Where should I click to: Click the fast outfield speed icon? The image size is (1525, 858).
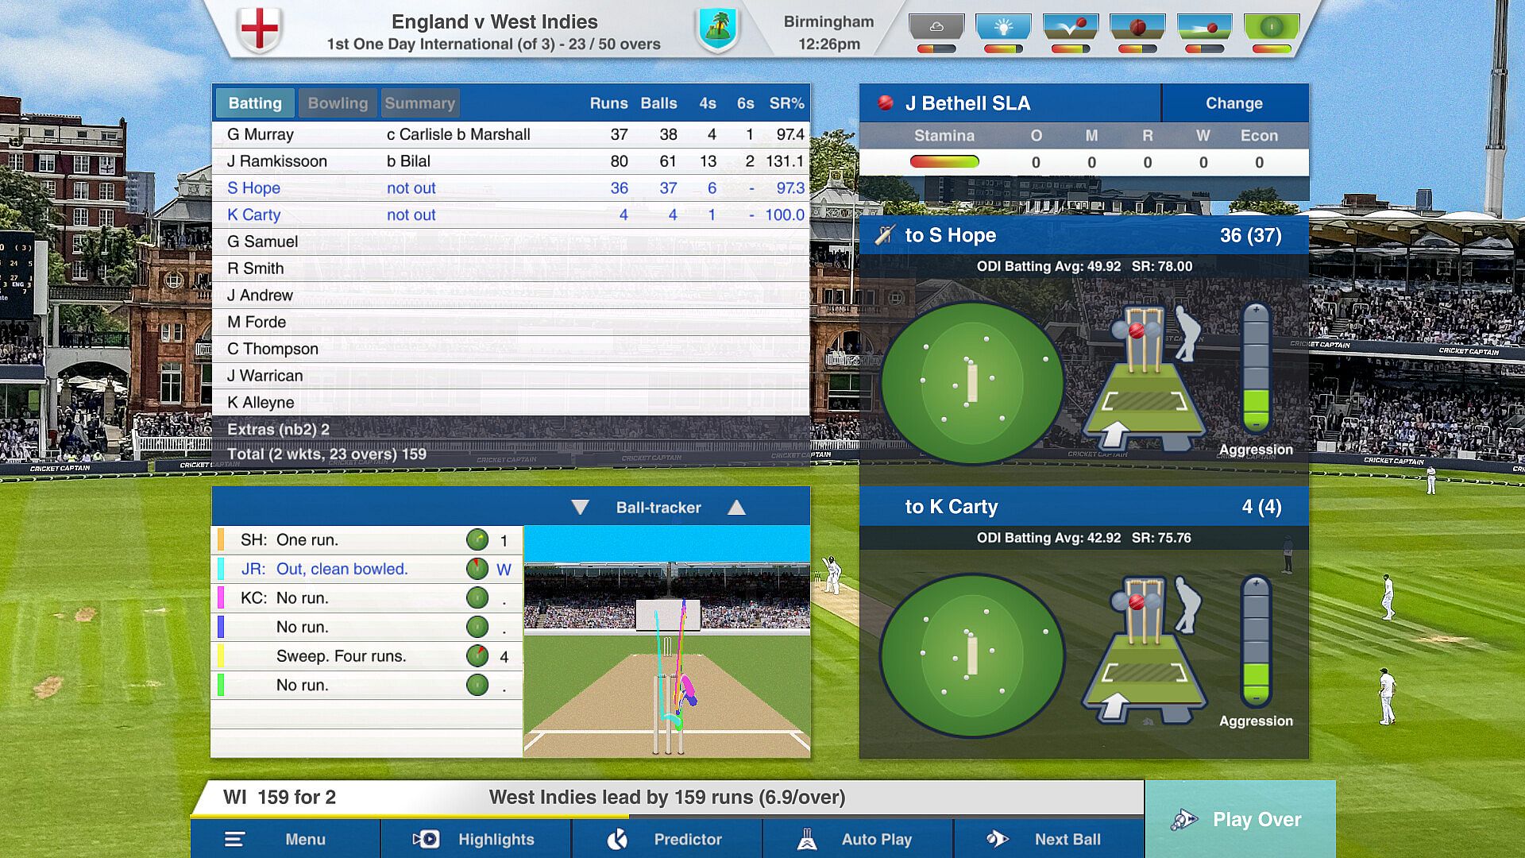coord(1204,27)
